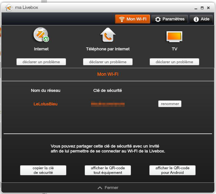
Task: Show the QR-code pour Android
Action: (172, 170)
